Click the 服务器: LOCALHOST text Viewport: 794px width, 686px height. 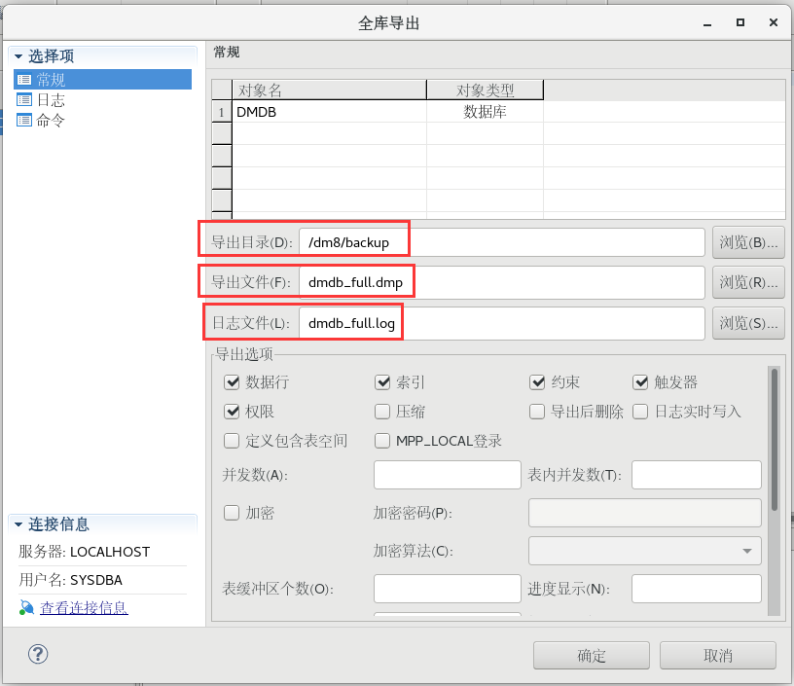84,552
